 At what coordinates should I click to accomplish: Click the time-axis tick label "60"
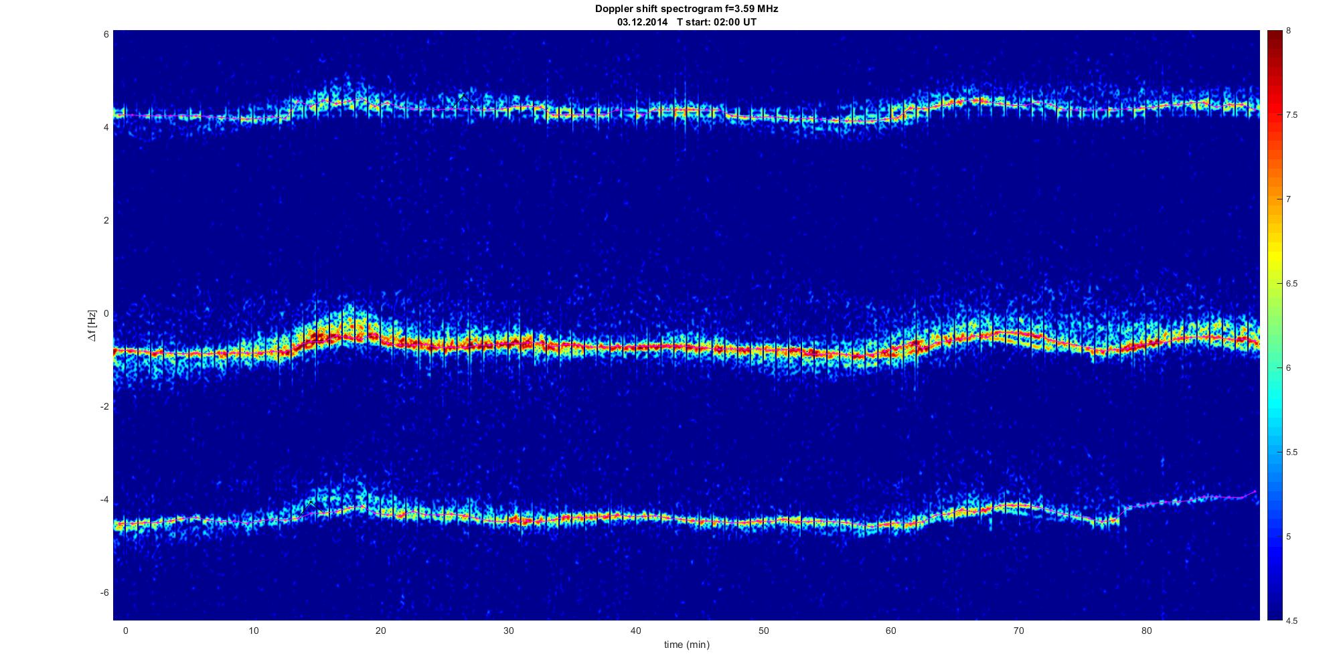click(x=891, y=631)
